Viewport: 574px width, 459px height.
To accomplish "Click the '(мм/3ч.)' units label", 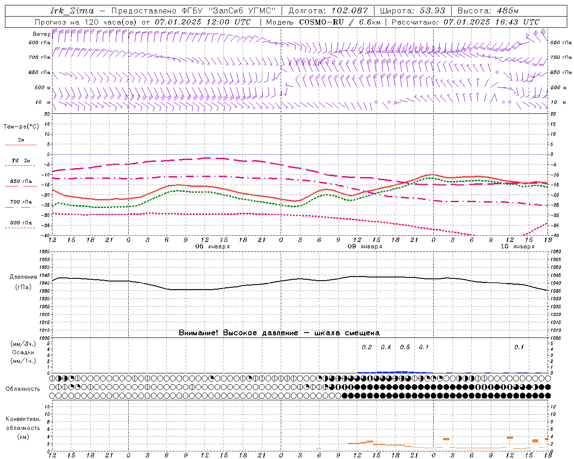I will [23, 344].
